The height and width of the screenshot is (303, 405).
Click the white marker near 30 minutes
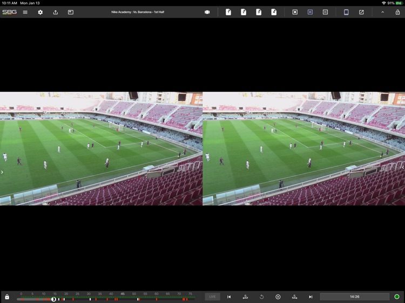[90, 299]
